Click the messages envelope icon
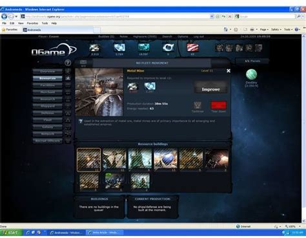Screen dimensions: 306x238 click(x=83, y=62)
